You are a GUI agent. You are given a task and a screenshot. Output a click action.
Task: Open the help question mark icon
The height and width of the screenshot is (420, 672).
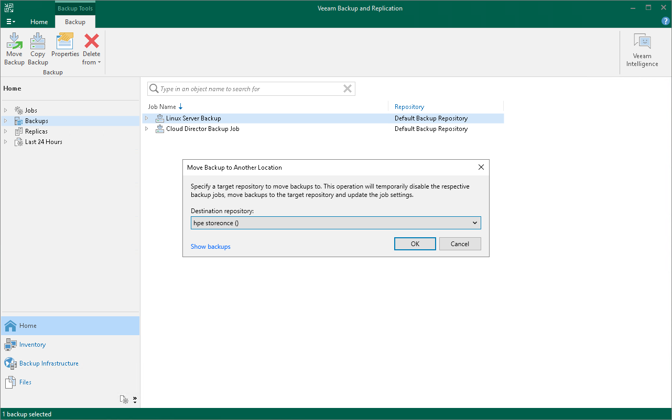click(665, 21)
